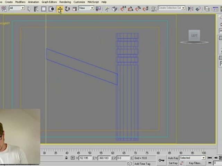Activate the Select and Rotate tool
This screenshot has height=166, width=222.
(x=67, y=9)
